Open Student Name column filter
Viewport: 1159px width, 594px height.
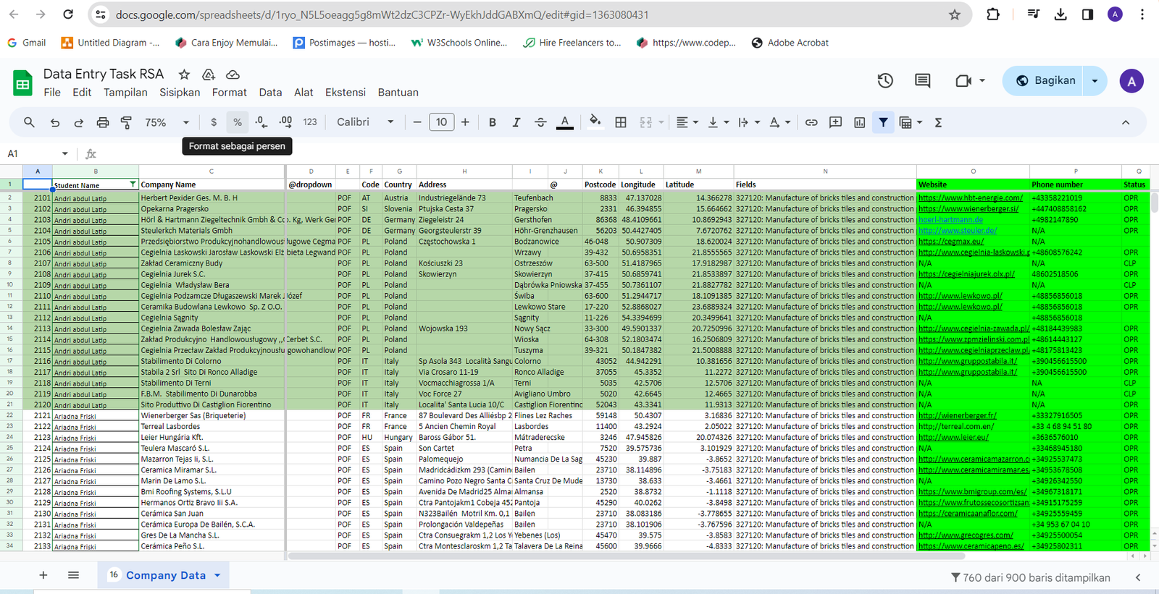click(133, 184)
